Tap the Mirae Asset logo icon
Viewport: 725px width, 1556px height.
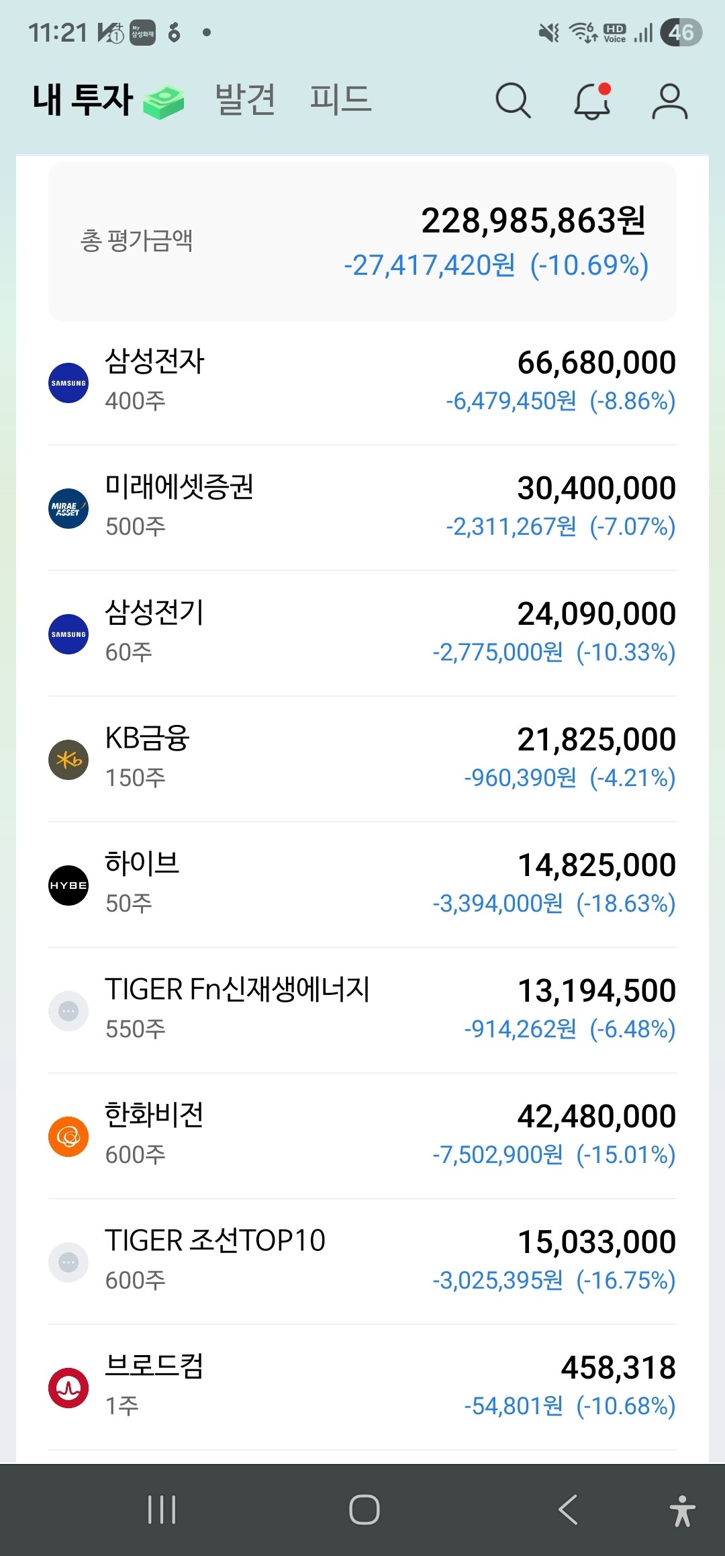coord(68,509)
